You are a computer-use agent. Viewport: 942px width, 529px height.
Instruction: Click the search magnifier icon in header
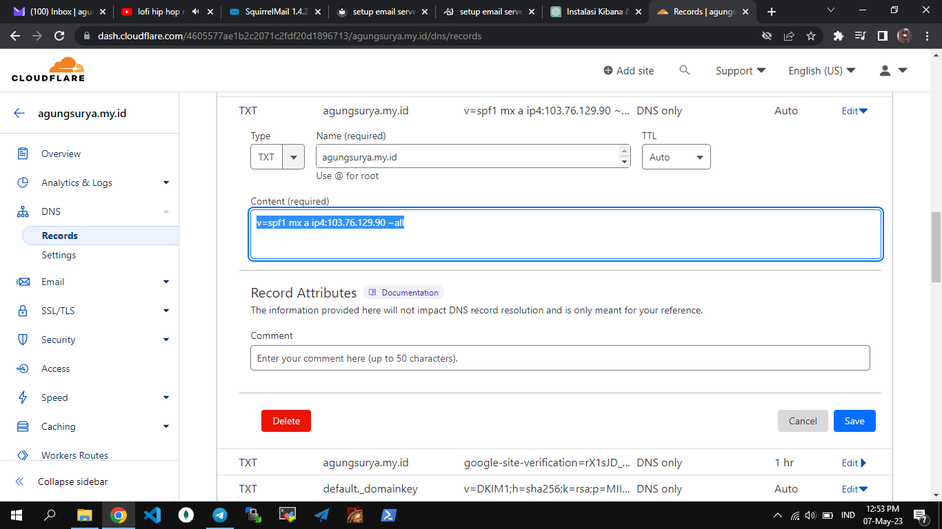click(x=684, y=70)
